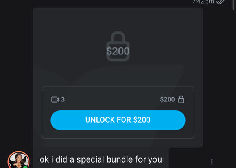Click the video count number 3
Screen dimensions: 236x168
coord(63,99)
